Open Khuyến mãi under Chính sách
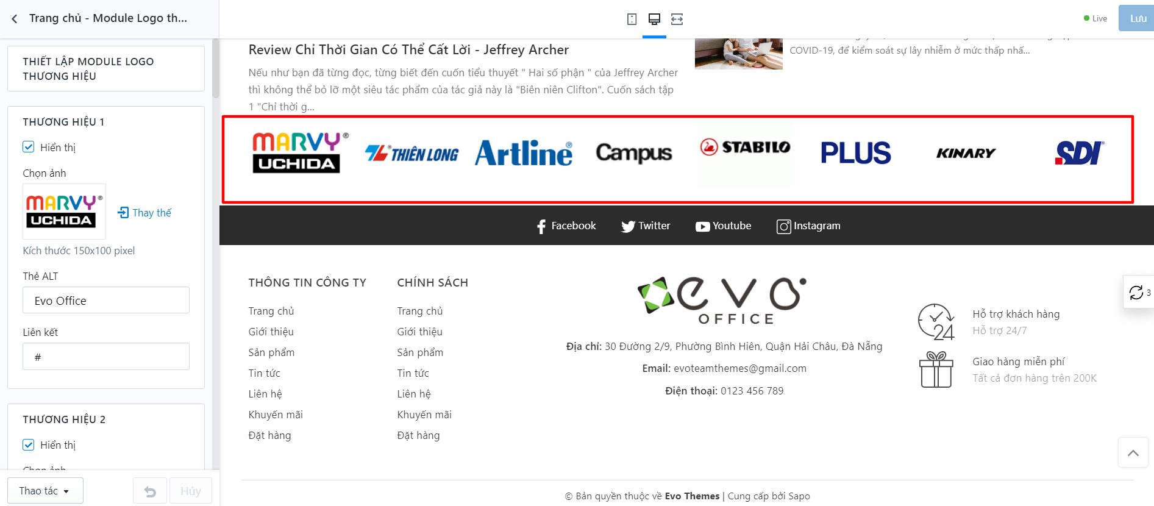The width and height of the screenshot is (1154, 506). 424,415
